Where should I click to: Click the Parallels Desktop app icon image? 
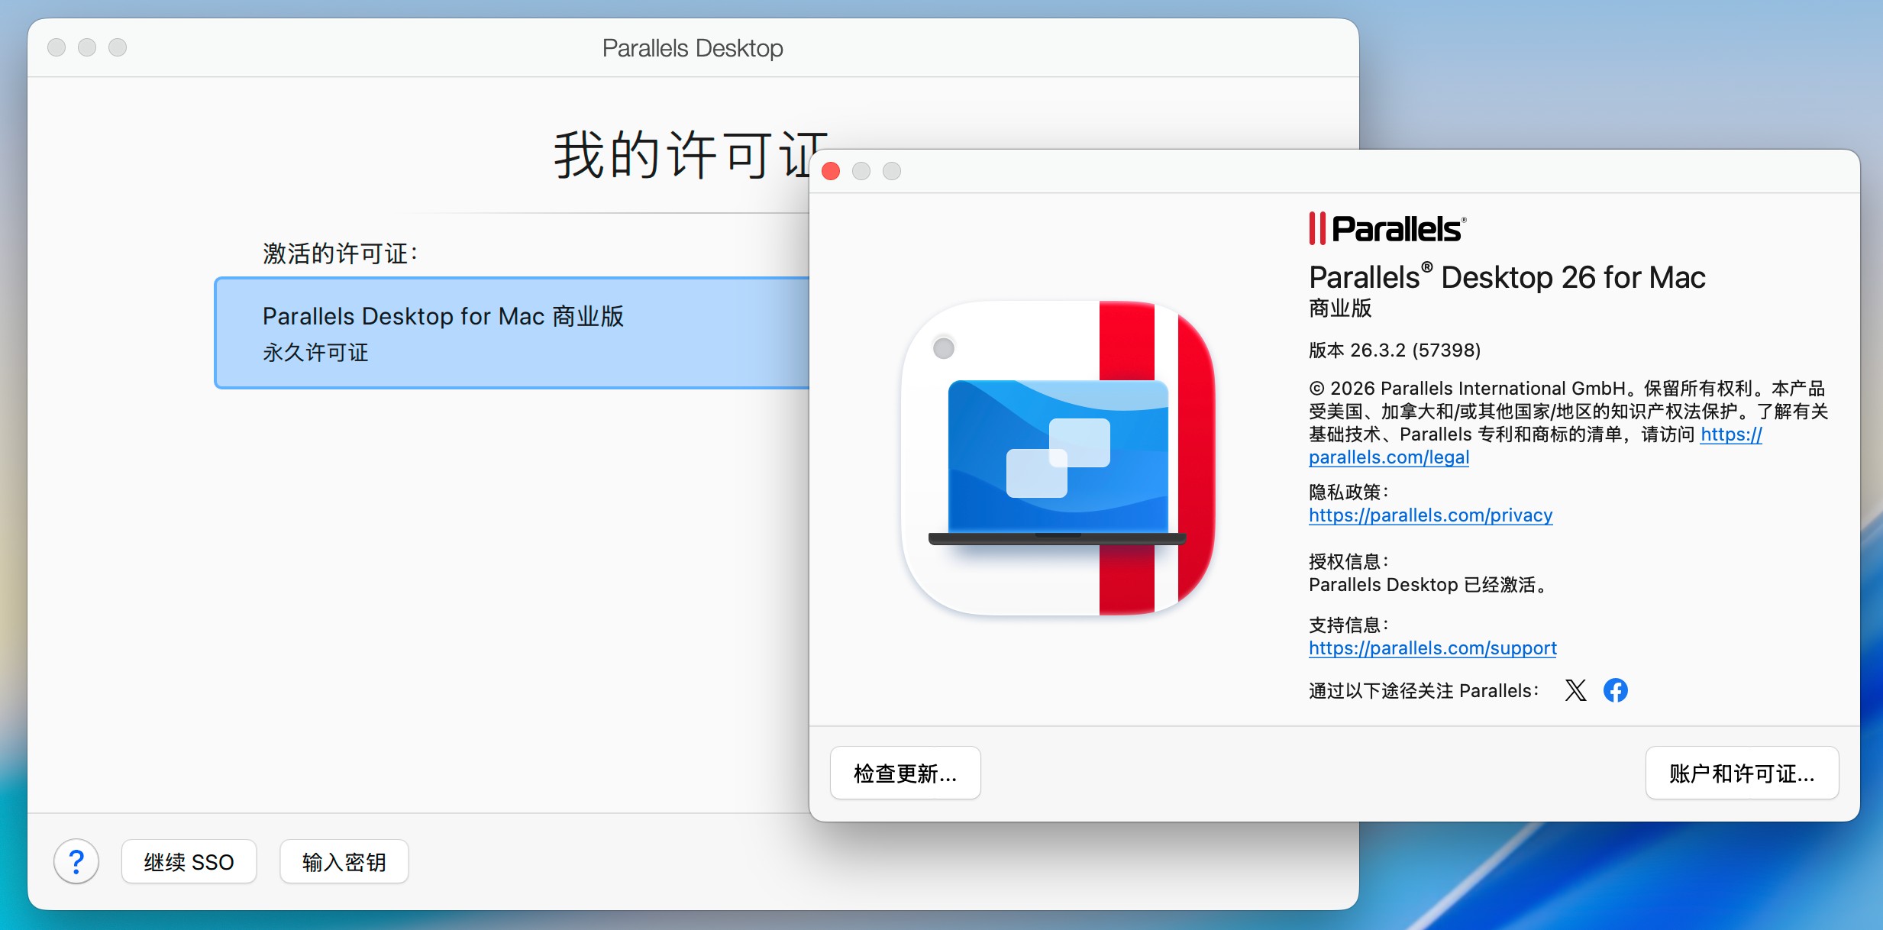(1058, 458)
